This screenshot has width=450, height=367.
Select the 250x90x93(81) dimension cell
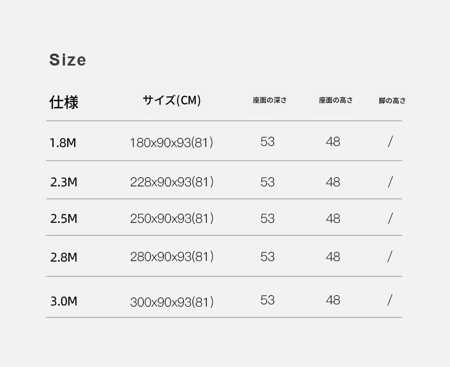[171, 219]
